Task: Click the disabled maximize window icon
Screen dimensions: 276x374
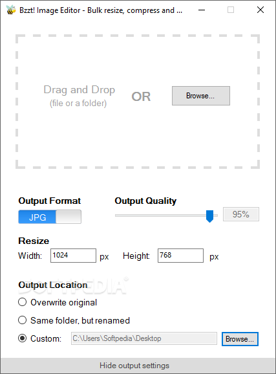Action: tap(231, 10)
